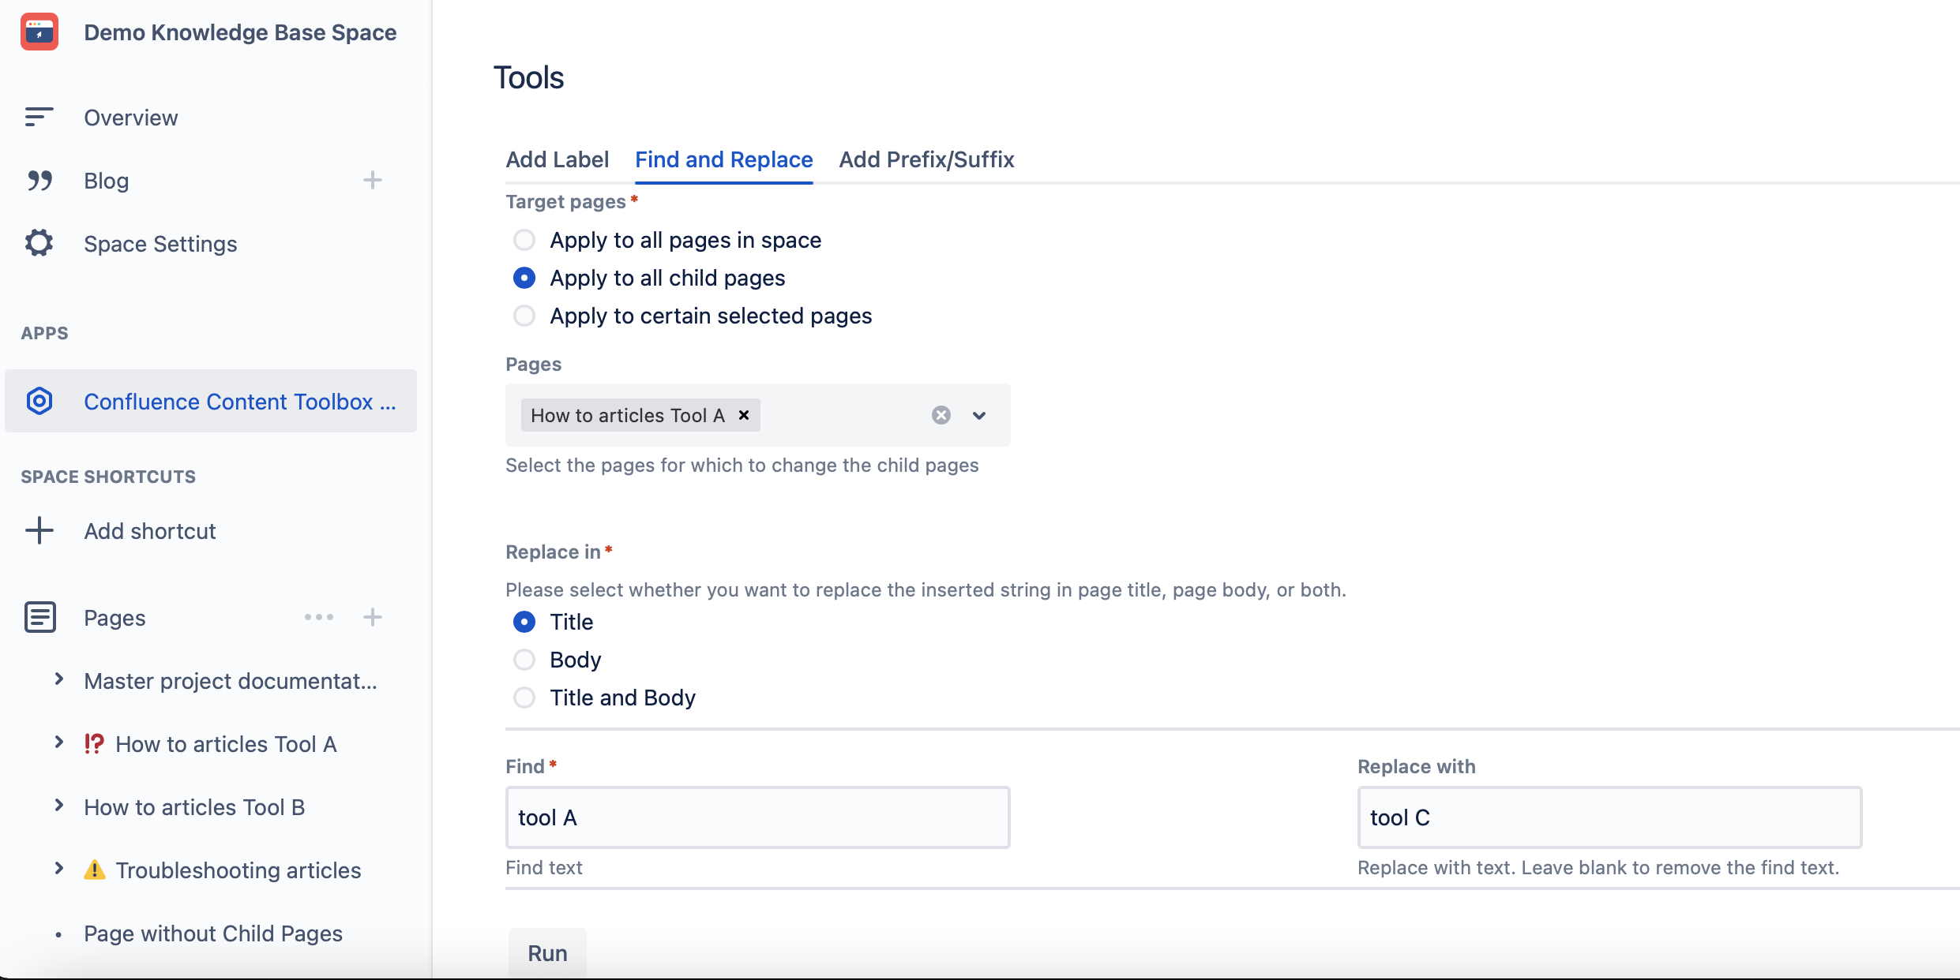
Task: Select 'Apply to certain selected pages' radio
Action: coord(524,316)
